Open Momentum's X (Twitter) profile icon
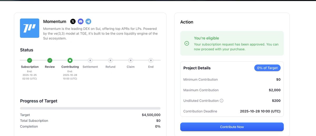 point(73,22)
